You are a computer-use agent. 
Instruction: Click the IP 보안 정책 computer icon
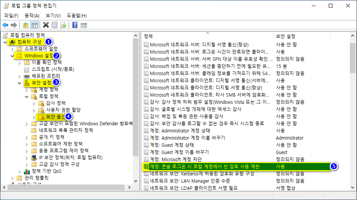coord(34,157)
